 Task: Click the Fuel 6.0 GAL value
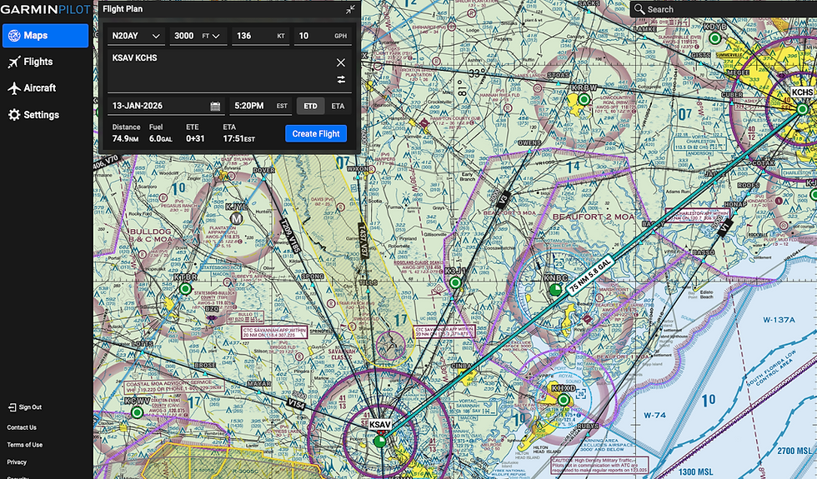pos(160,138)
